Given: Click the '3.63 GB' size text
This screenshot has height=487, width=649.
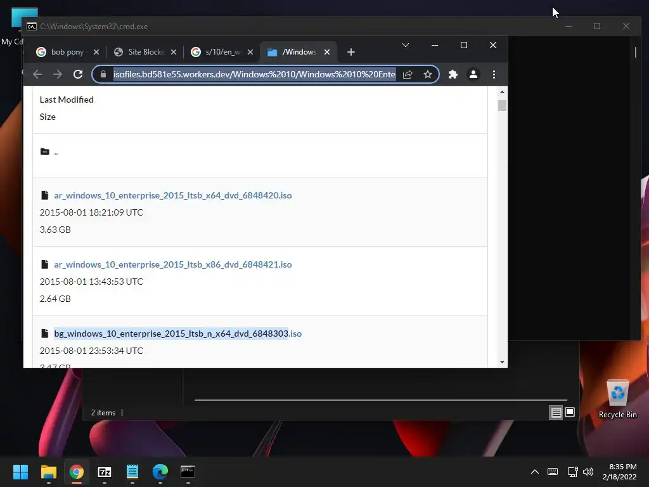Looking at the screenshot, I should click(55, 230).
